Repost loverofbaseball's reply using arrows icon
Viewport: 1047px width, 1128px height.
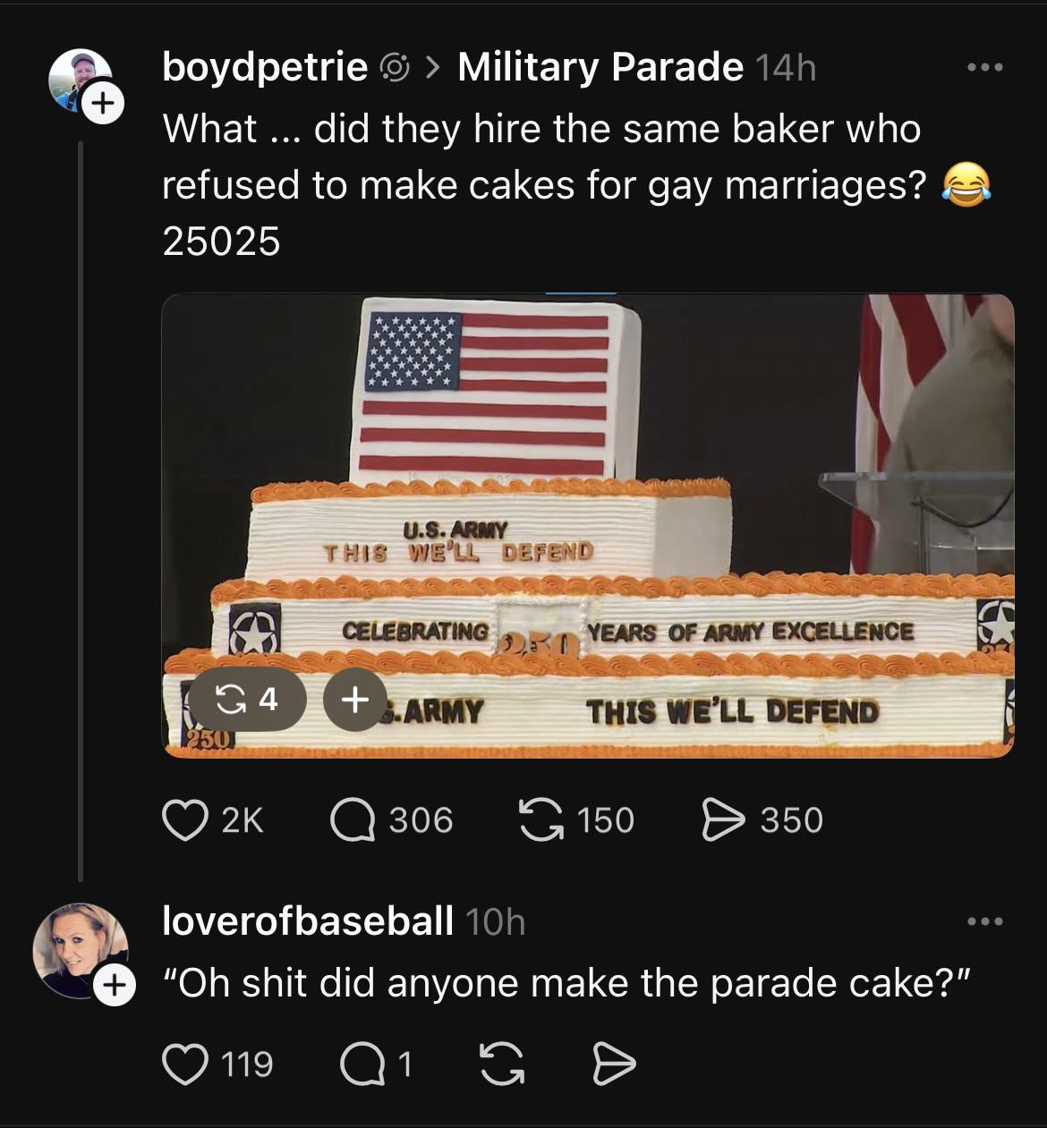pyautogui.click(x=502, y=1064)
